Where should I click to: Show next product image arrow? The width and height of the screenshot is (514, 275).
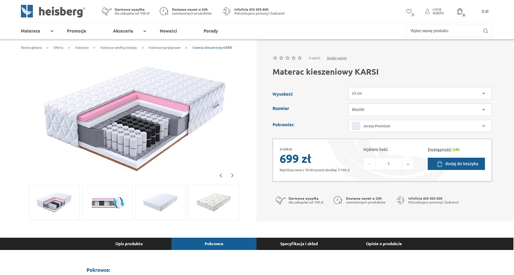tap(232, 176)
